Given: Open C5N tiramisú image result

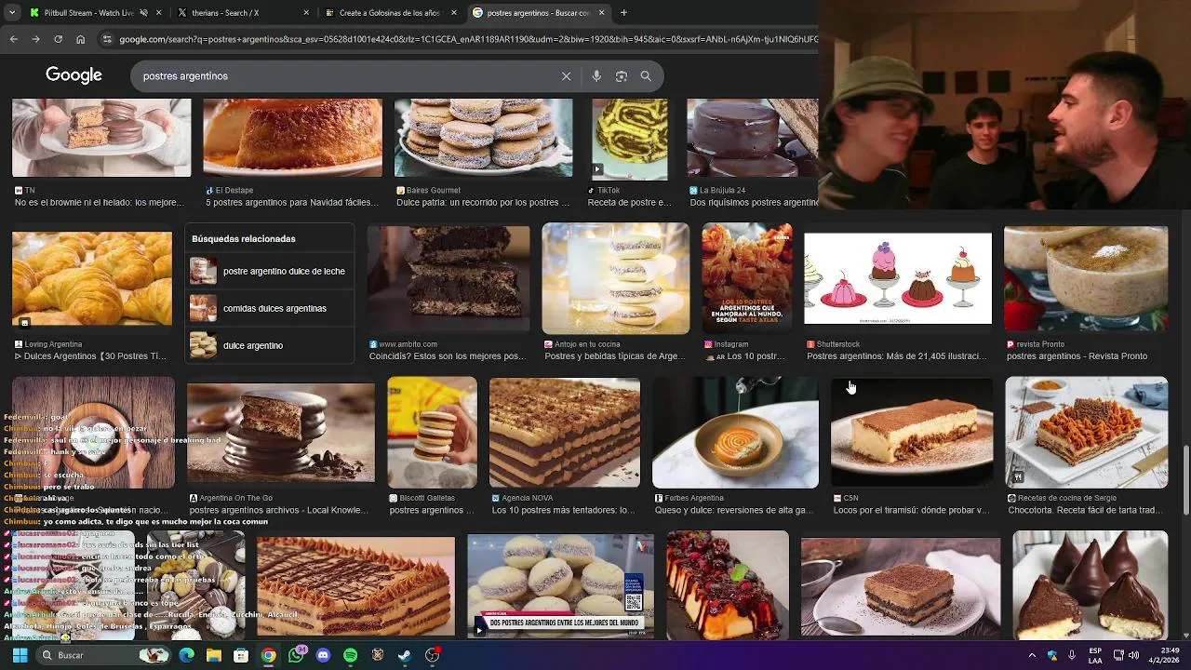Looking at the screenshot, I should click(911, 432).
